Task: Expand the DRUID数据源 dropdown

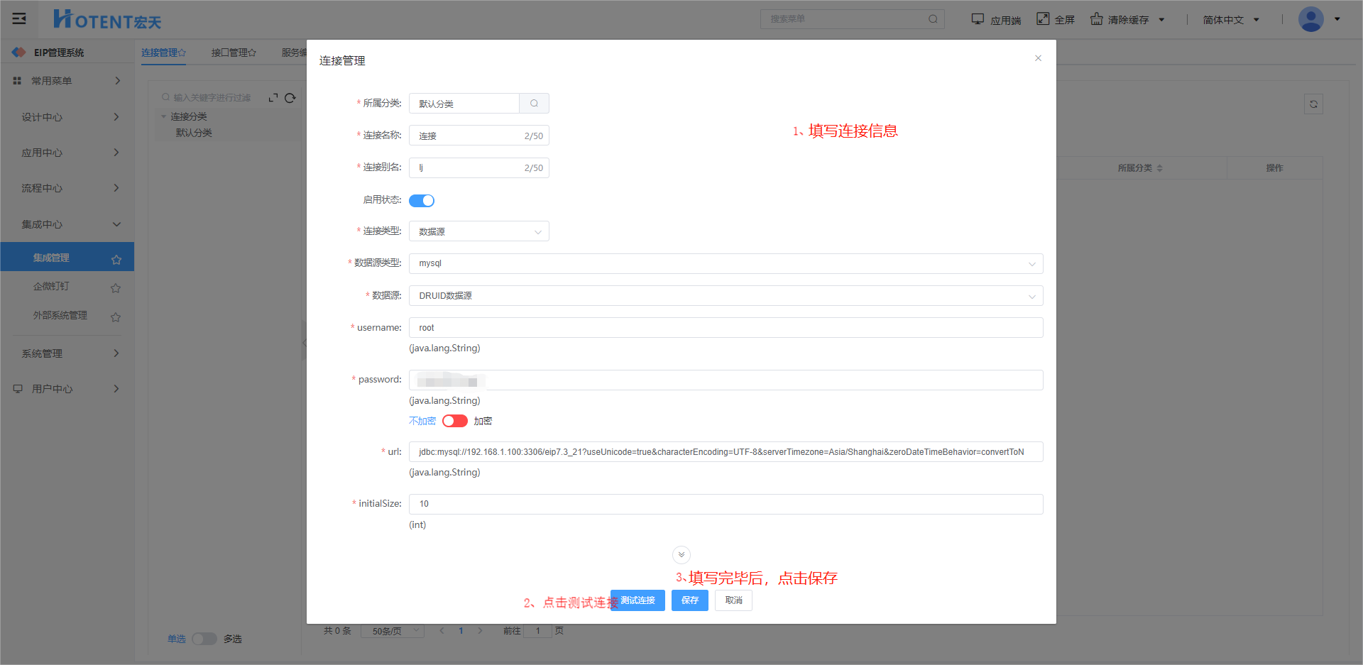Action: (726, 296)
